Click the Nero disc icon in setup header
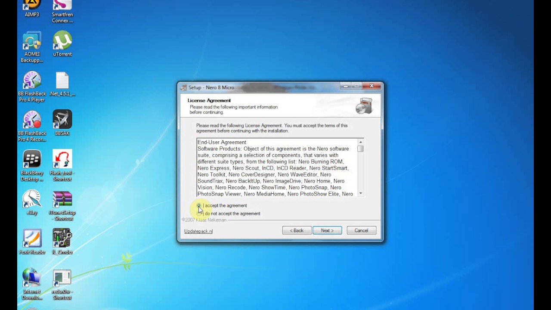Viewport: 551px width, 310px height. (x=364, y=106)
